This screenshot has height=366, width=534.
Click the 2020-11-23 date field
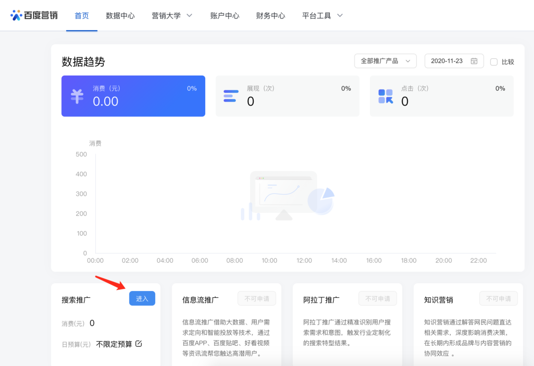[454, 61]
